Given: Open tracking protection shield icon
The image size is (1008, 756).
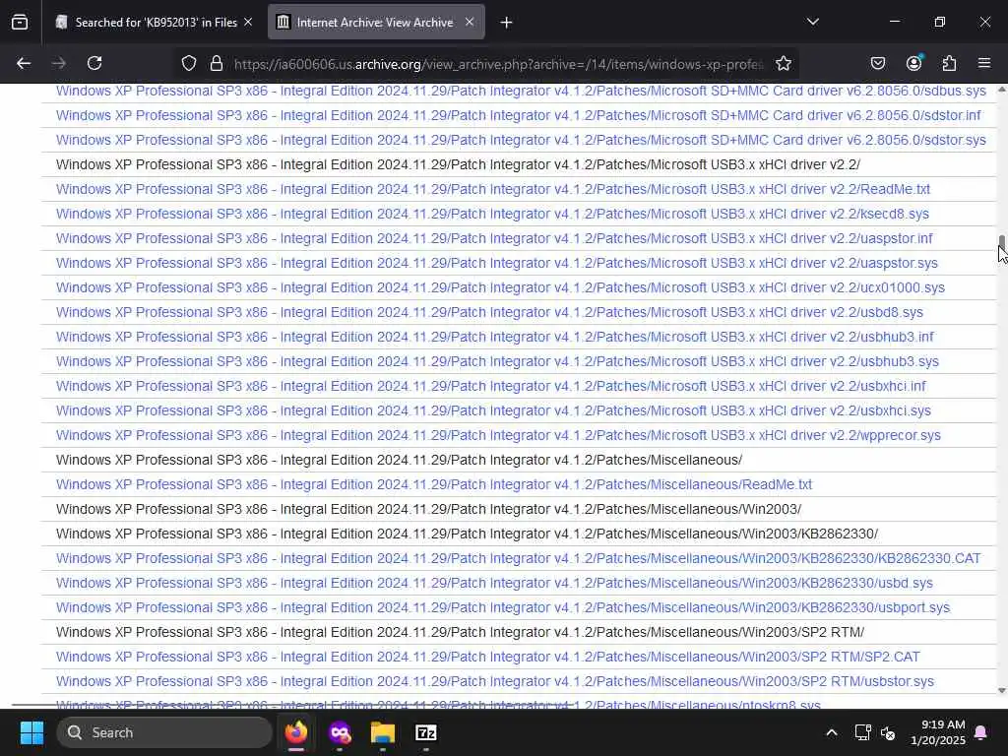Looking at the screenshot, I should pyautogui.click(x=188, y=64).
